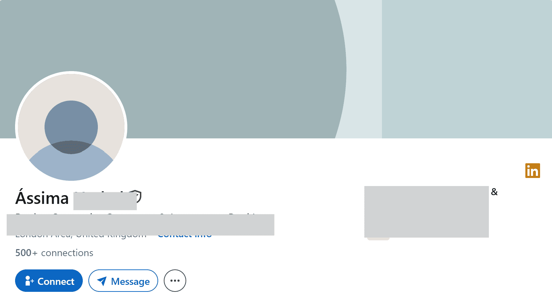
Task: Click the ampersand beside the company block
Action: click(494, 192)
